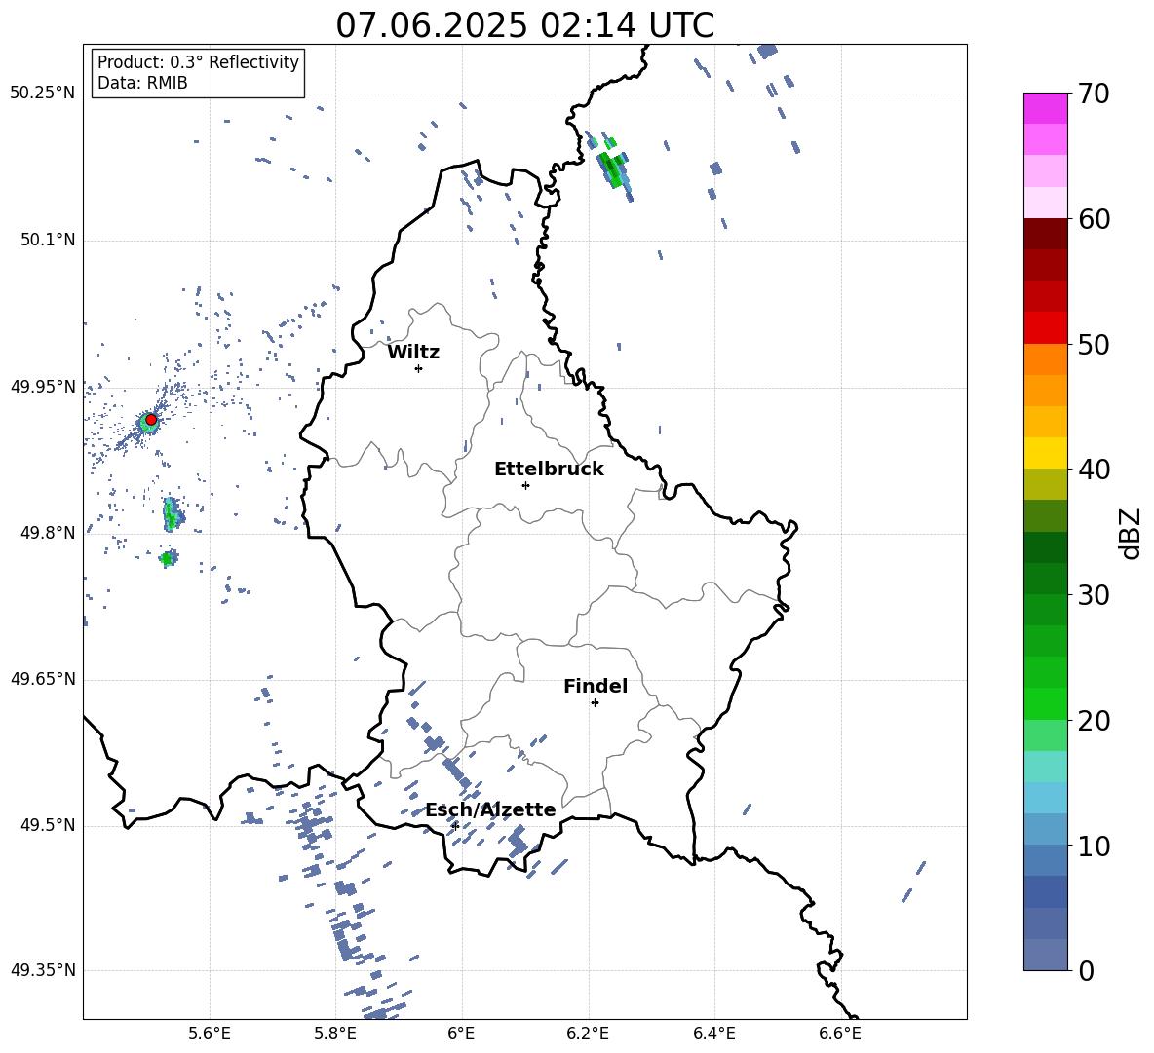This screenshot has height=1053, width=1154.
Task: Click the colorbar value 0
Action: pyautogui.click(x=1087, y=970)
